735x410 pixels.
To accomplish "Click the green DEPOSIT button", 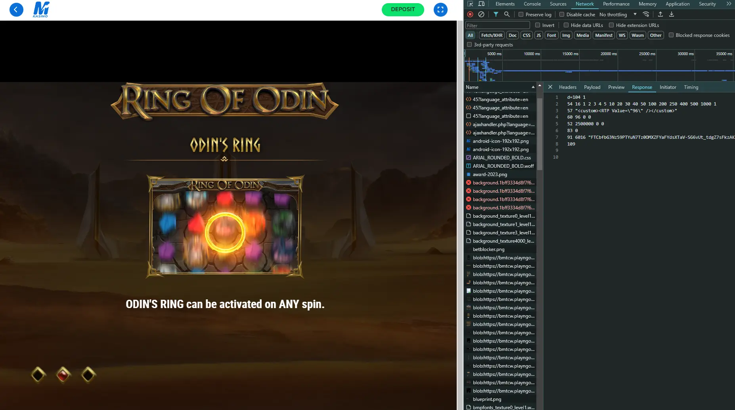I will pyautogui.click(x=403, y=10).
